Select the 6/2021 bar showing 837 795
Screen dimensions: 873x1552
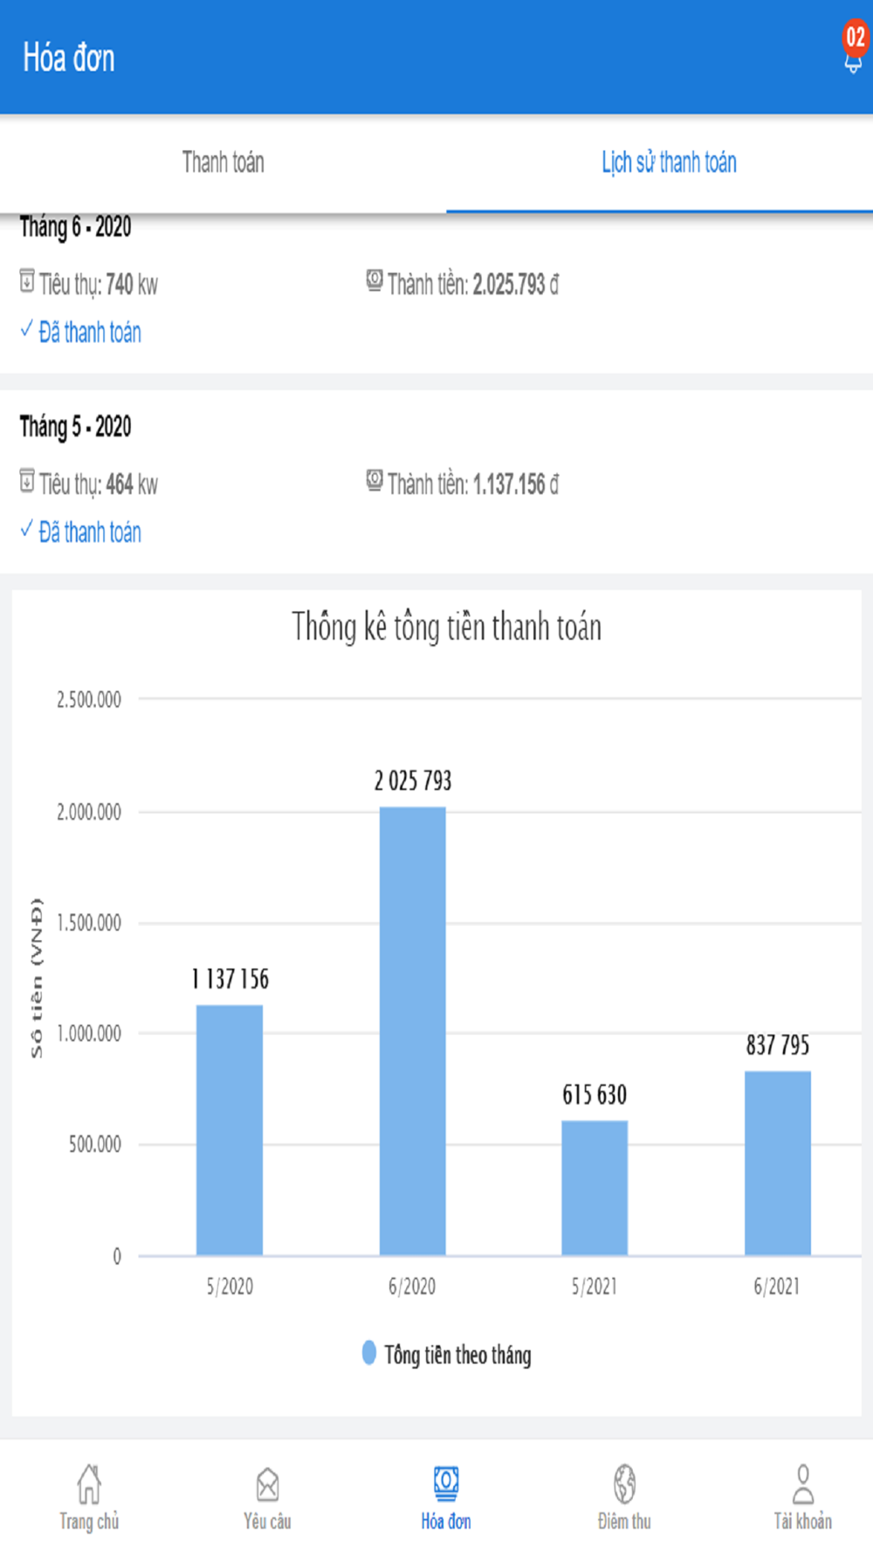(777, 1163)
